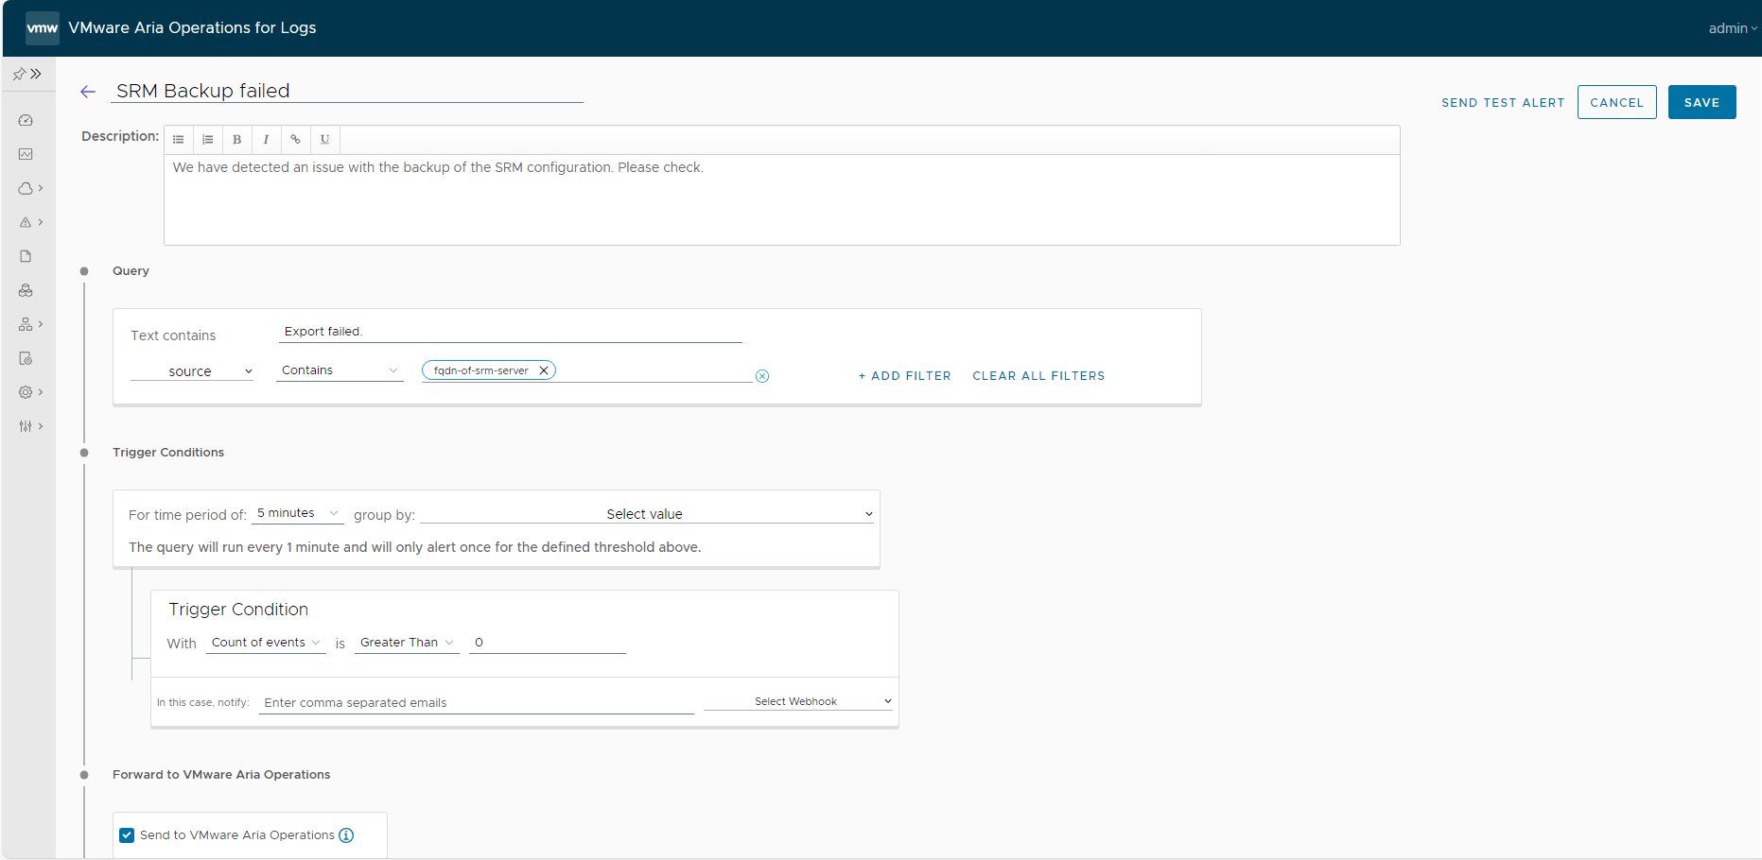Open the settings gear icon in sidebar

pyautogui.click(x=26, y=392)
